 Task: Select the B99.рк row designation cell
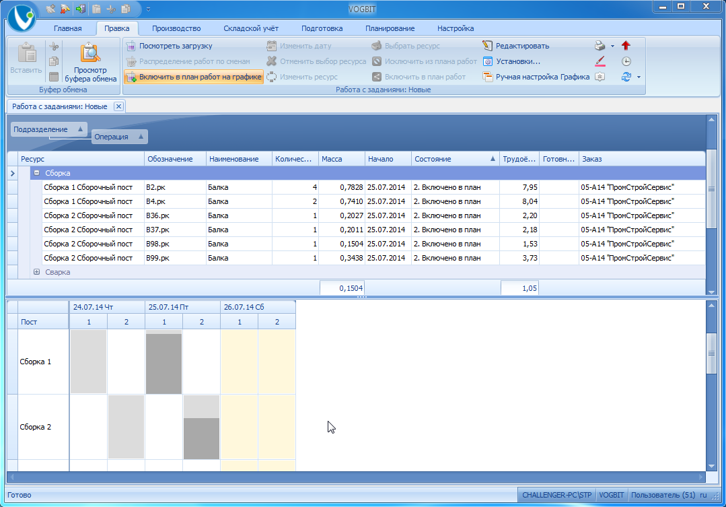pos(176,258)
